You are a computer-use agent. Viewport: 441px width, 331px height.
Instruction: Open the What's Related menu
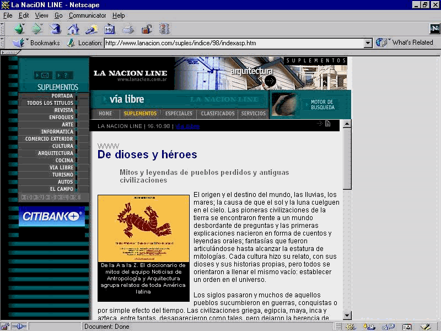click(405, 42)
